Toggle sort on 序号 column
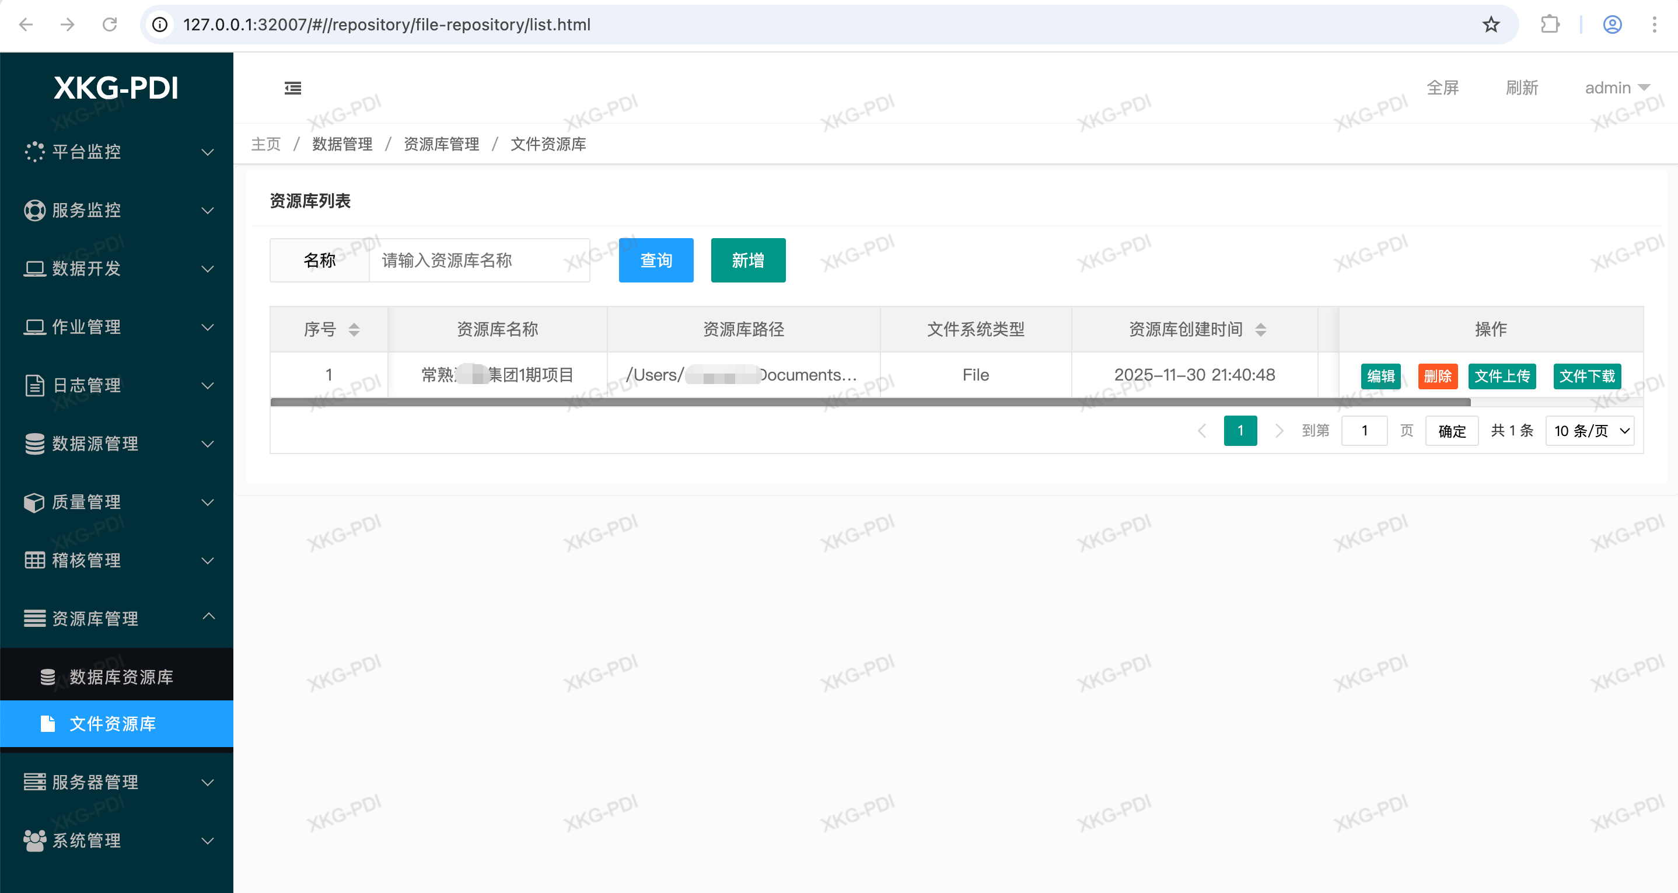 tap(354, 330)
